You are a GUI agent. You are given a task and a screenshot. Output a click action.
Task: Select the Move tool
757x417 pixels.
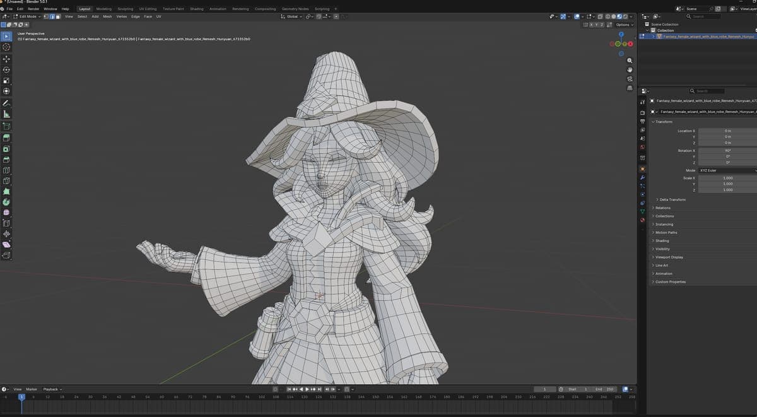pos(6,59)
